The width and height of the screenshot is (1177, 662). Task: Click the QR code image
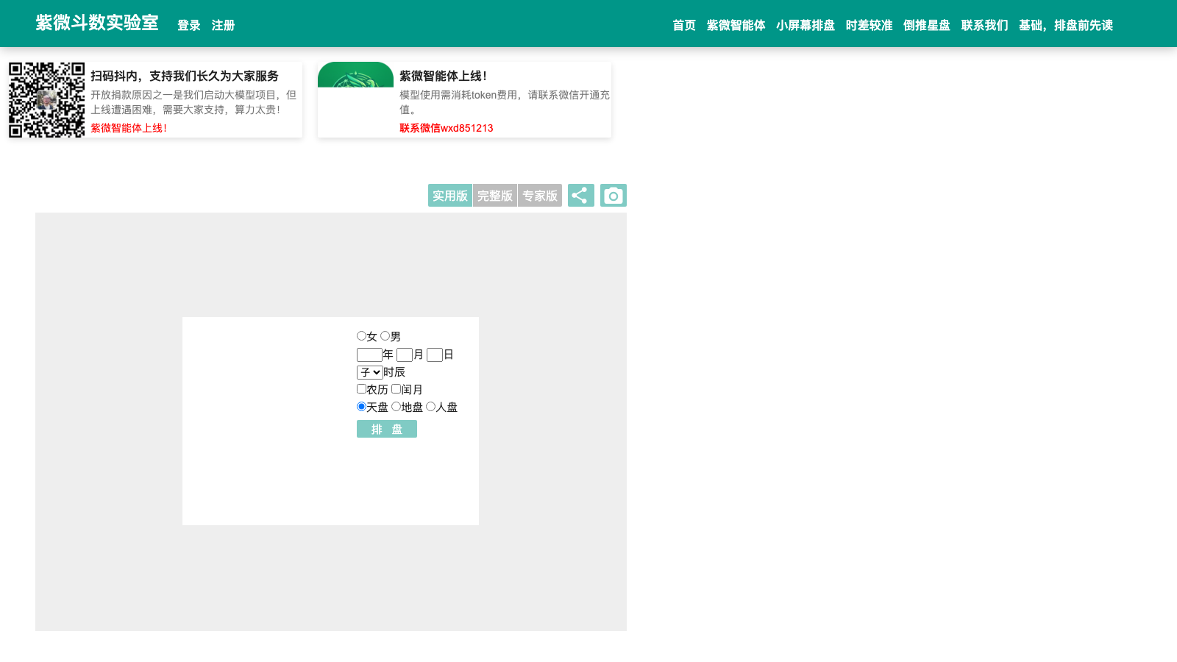click(x=47, y=100)
